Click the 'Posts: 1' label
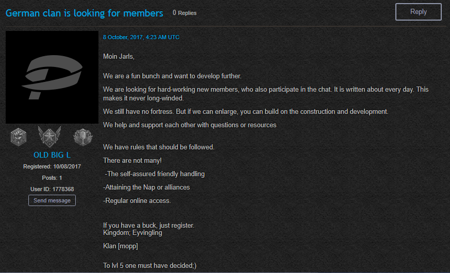Screen dimensions: 450x273 click(52, 178)
